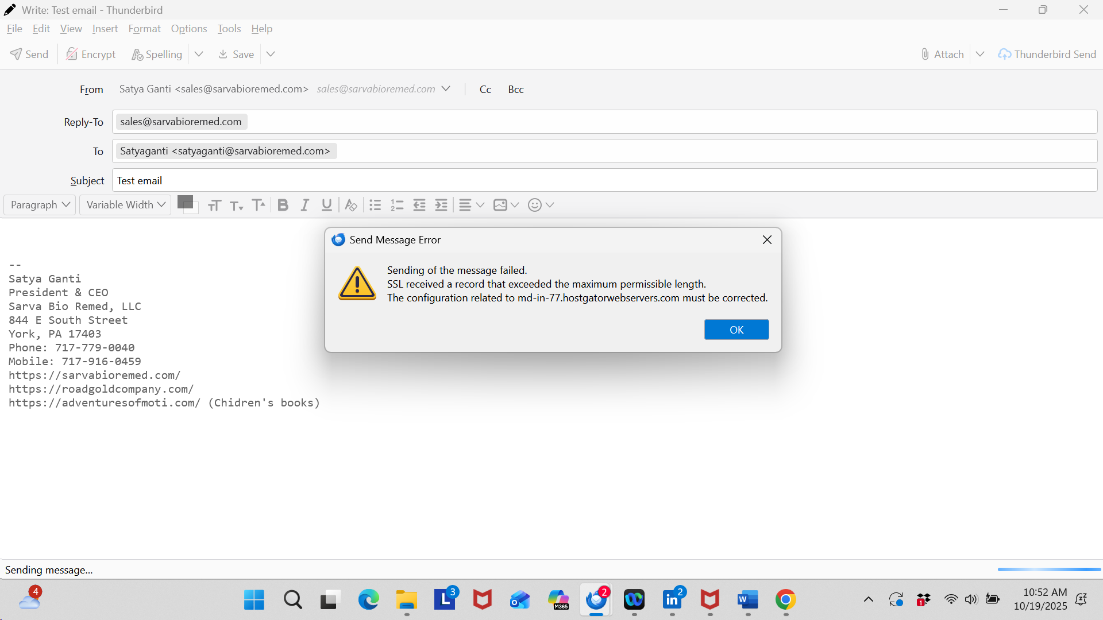Apply numbered list formatting
1103x620 pixels.
(x=397, y=205)
